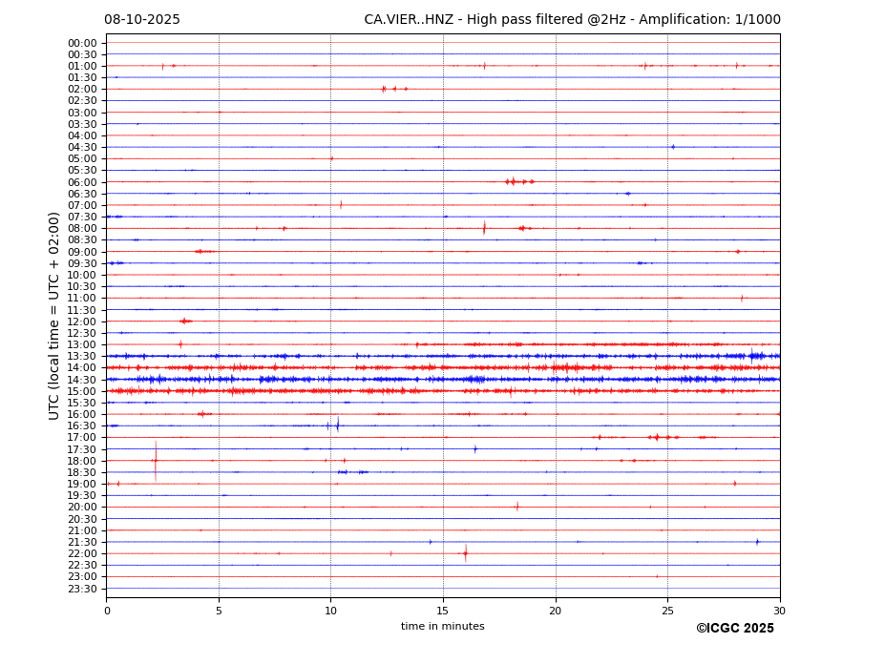Click the date label 08-10-2025
Viewport: 885px width, 664px height.
[141, 20]
